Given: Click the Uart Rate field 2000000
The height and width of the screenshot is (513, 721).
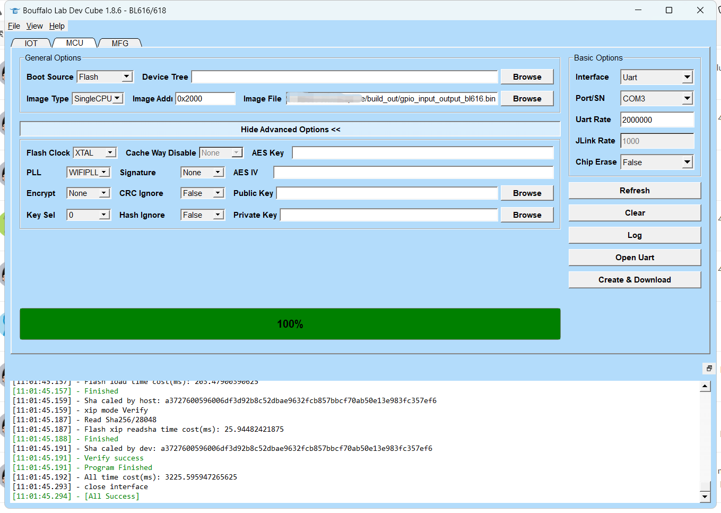Looking at the screenshot, I should 657,120.
